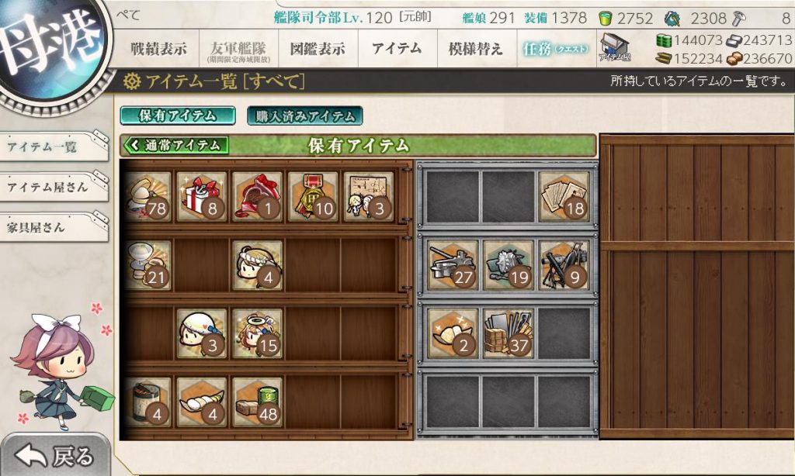Pick the headband girl item with count 4
Screen dimensions: 795x476
tap(257, 265)
